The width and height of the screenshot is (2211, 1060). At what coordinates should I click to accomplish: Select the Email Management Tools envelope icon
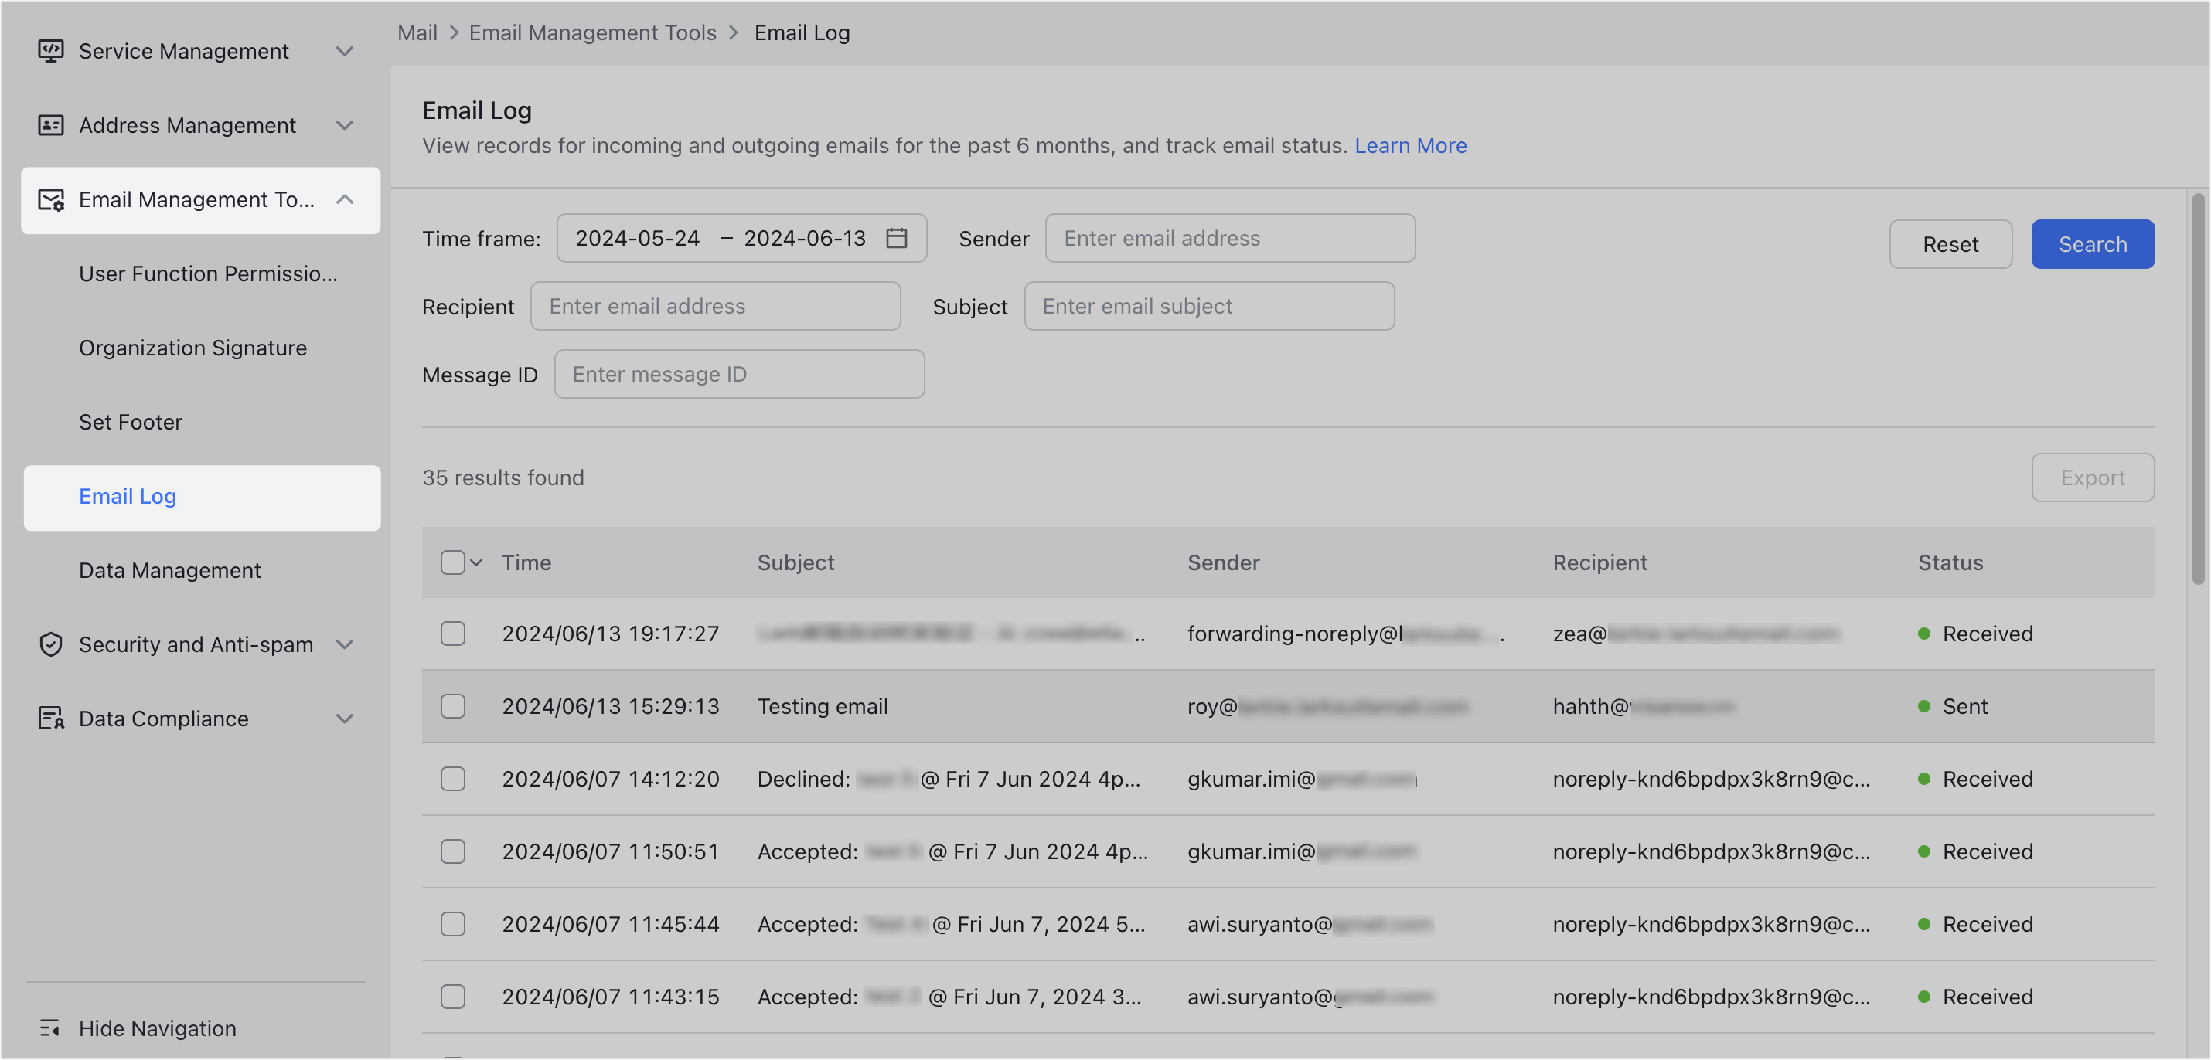point(51,200)
